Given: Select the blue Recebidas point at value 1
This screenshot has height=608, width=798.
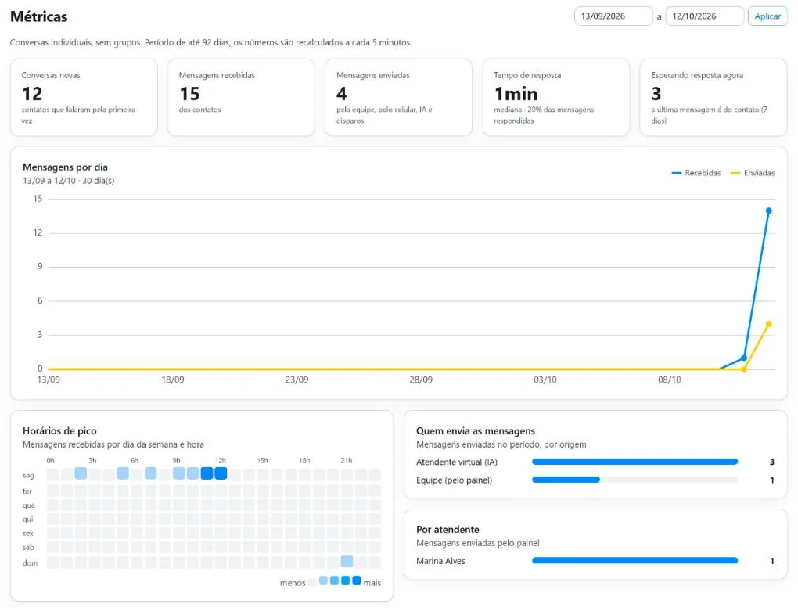Looking at the screenshot, I should 744,358.
